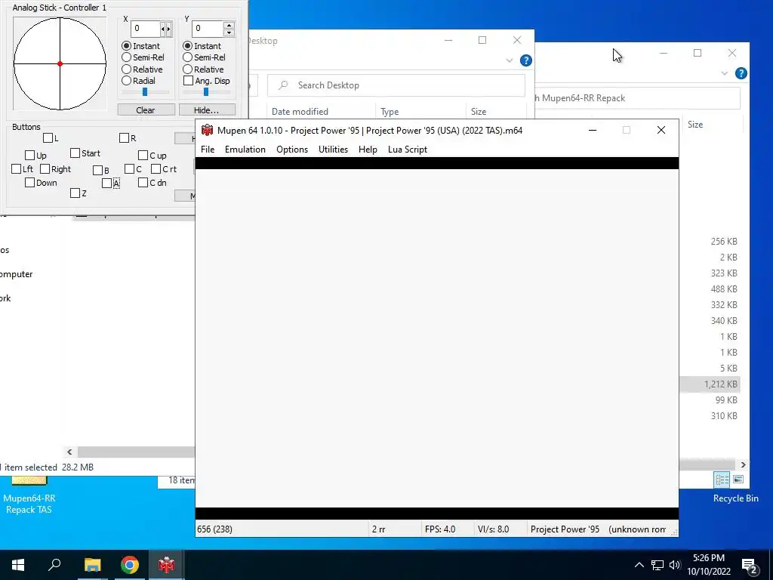Screen dimensions: 773x580
Task: Open Google Chrome from taskbar
Action: tap(130, 565)
